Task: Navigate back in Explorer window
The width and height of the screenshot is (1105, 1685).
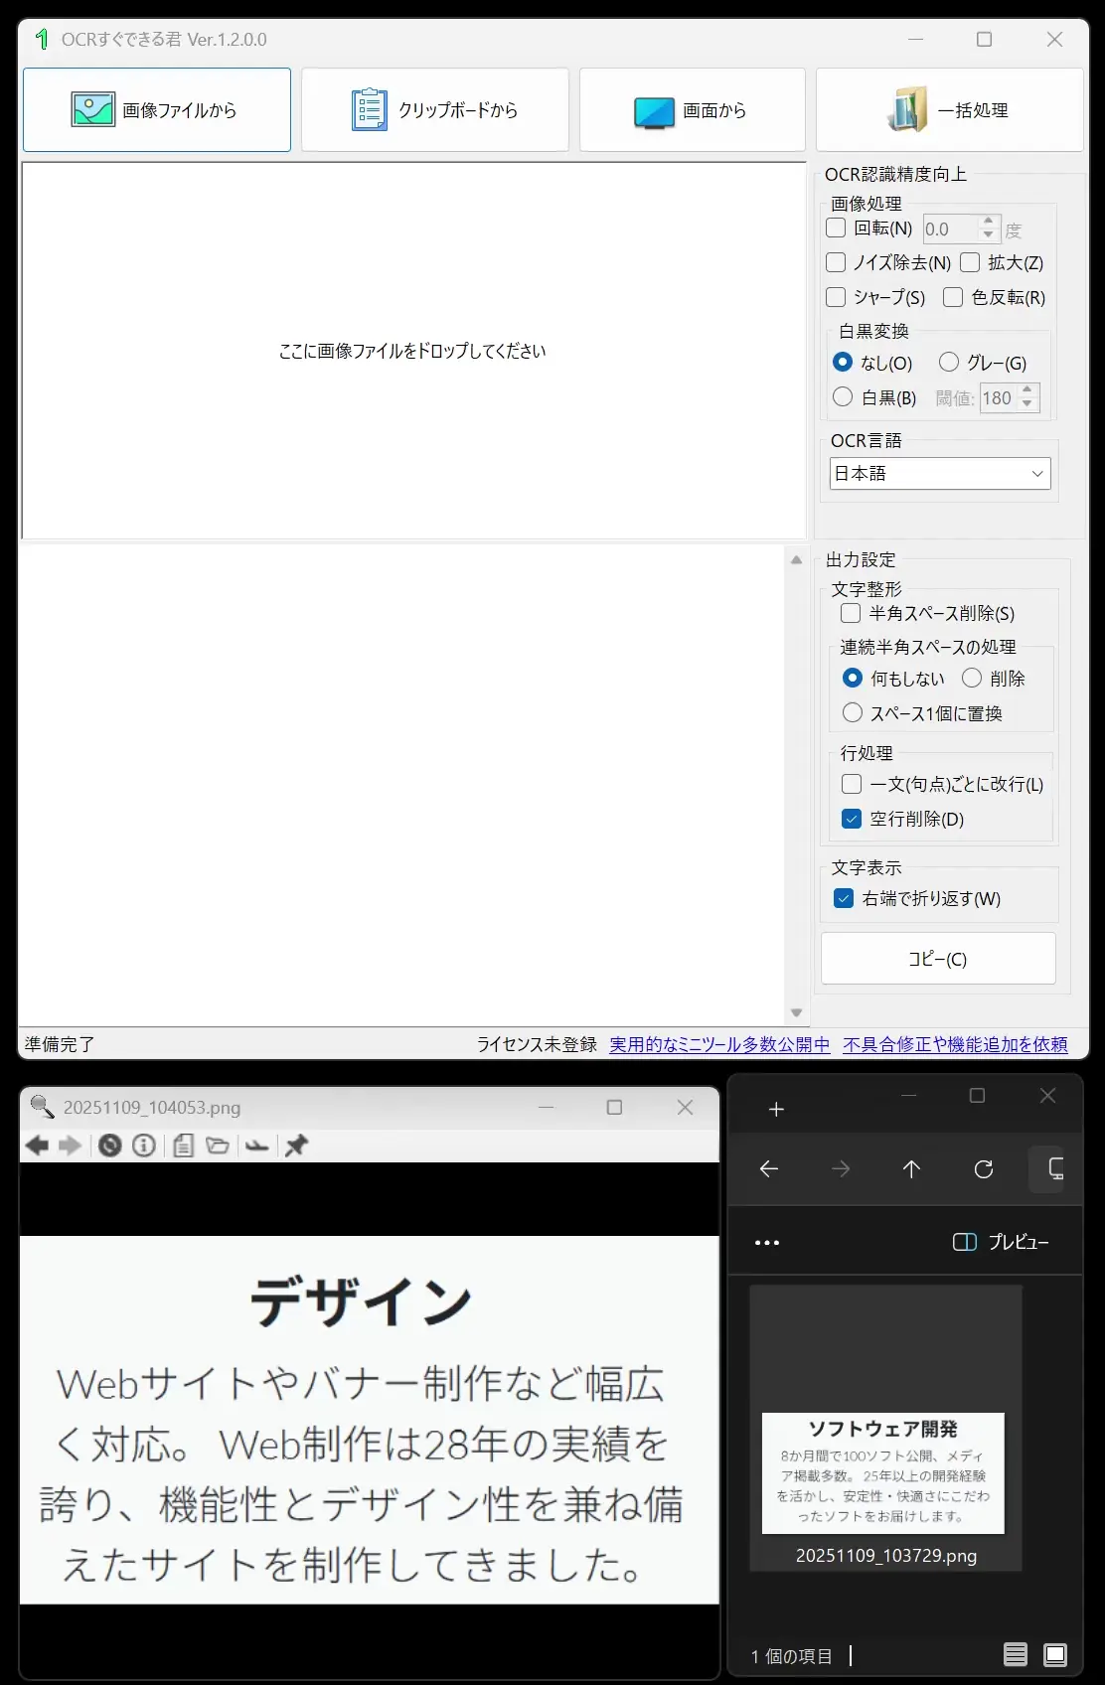Action: click(x=769, y=1169)
